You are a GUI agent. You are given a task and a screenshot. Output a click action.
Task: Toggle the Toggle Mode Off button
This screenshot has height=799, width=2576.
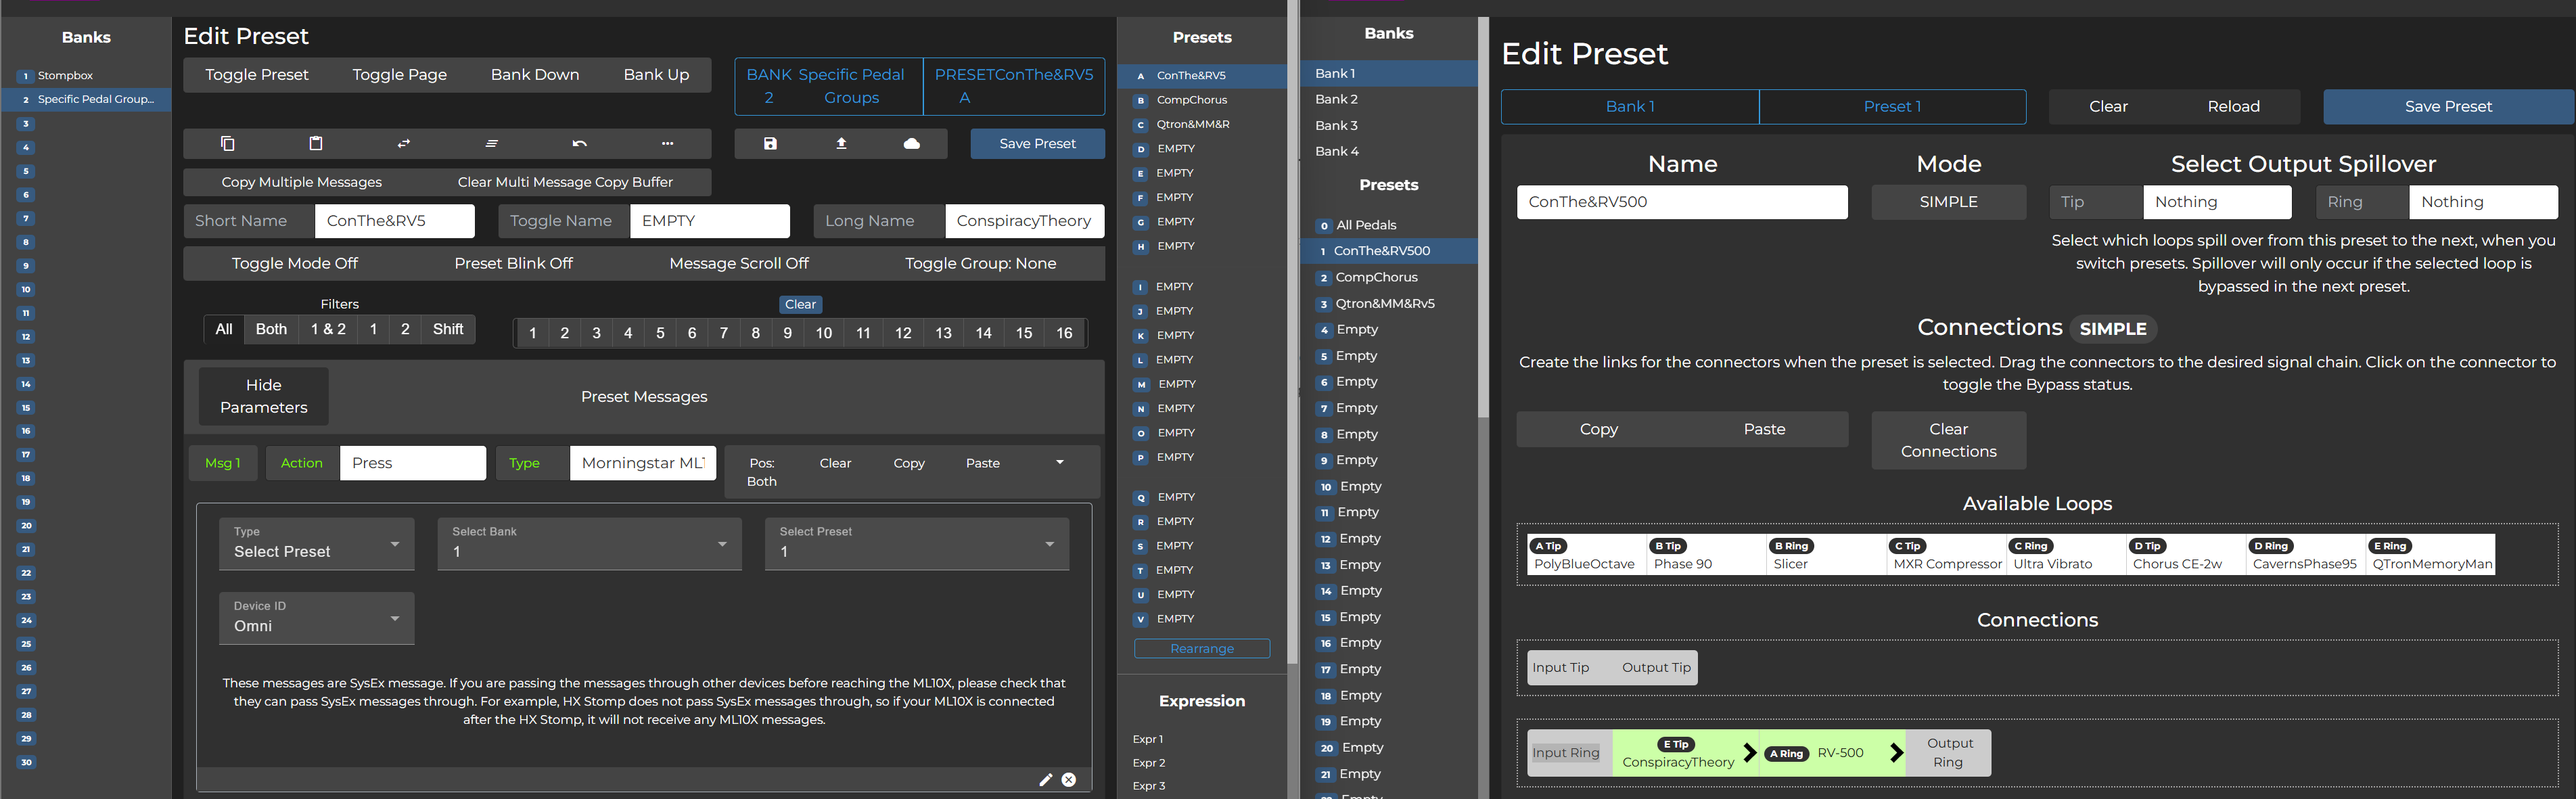(x=294, y=264)
